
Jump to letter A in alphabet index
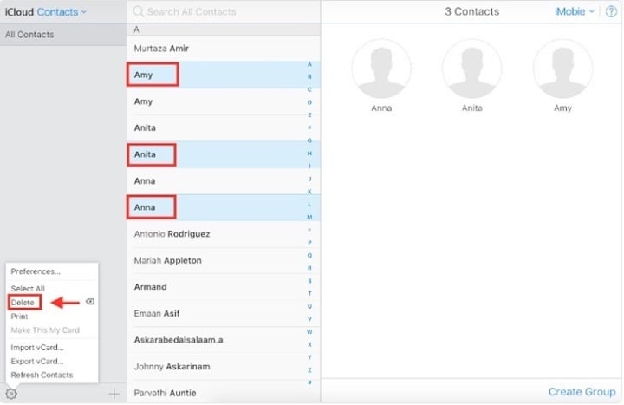click(309, 64)
